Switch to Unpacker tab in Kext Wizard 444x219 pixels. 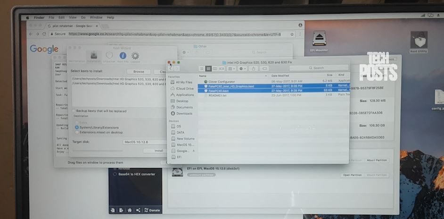pos(109,57)
